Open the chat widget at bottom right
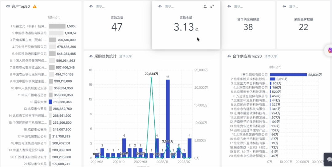The height and width of the screenshot is (167, 332). pos(329,159)
